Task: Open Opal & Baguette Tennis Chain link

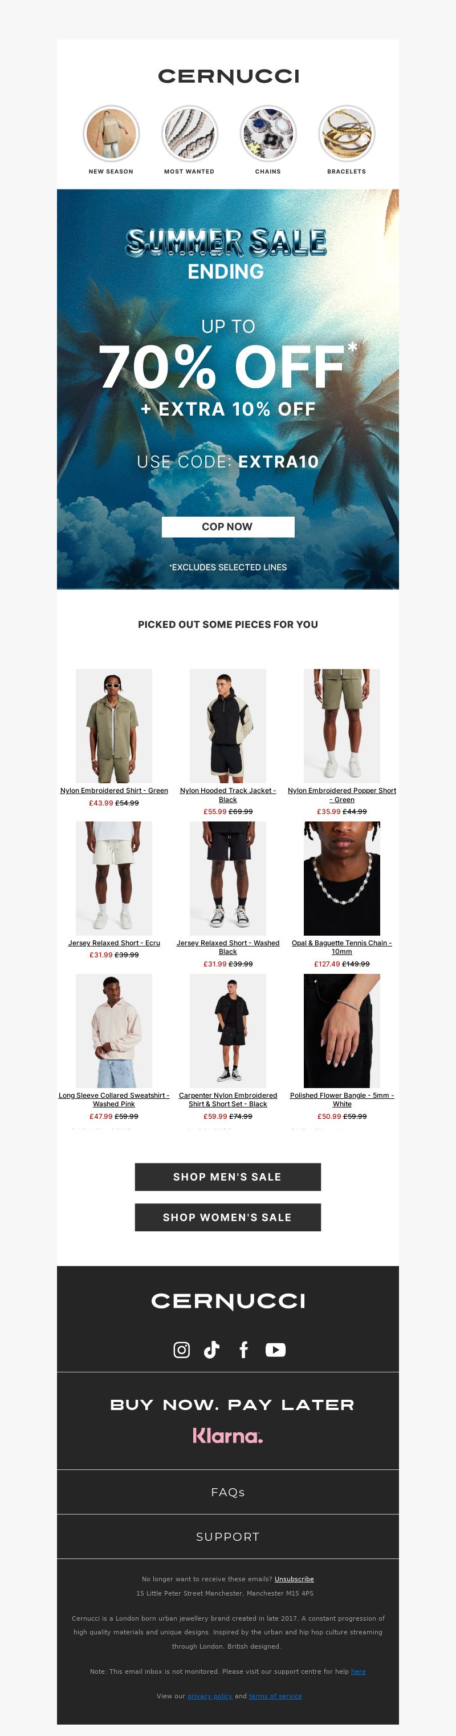Action: (341, 946)
